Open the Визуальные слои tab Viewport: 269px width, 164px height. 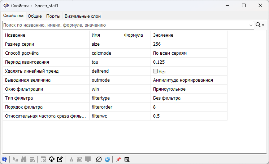click(x=82, y=16)
